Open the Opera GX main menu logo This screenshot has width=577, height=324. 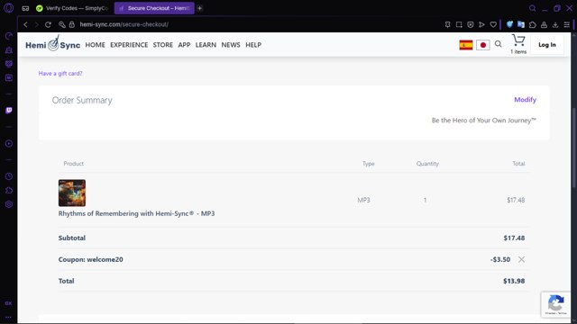(8, 8)
